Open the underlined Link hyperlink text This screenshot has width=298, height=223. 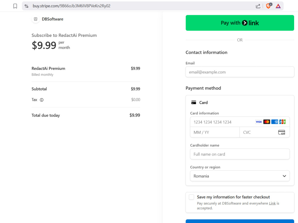pos(272,203)
